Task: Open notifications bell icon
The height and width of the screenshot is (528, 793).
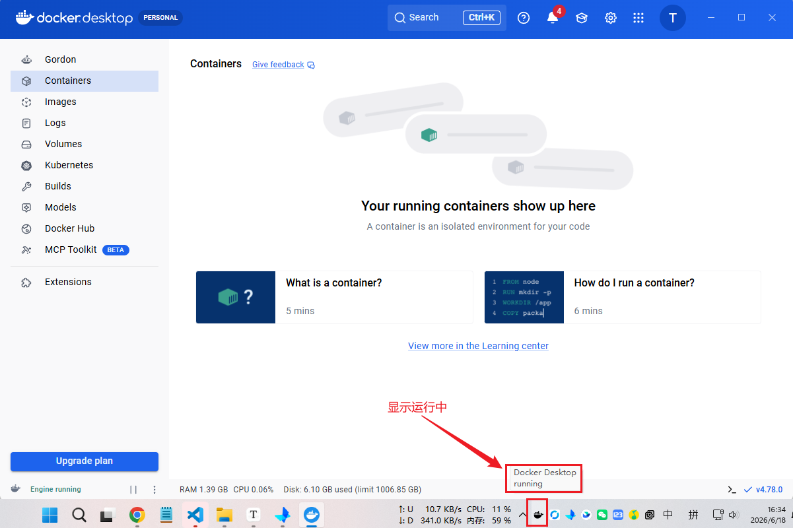Action: point(553,18)
